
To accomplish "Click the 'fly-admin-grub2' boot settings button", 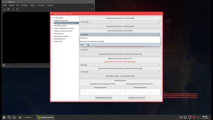I will pyautogui.click(x=120, y=26).
